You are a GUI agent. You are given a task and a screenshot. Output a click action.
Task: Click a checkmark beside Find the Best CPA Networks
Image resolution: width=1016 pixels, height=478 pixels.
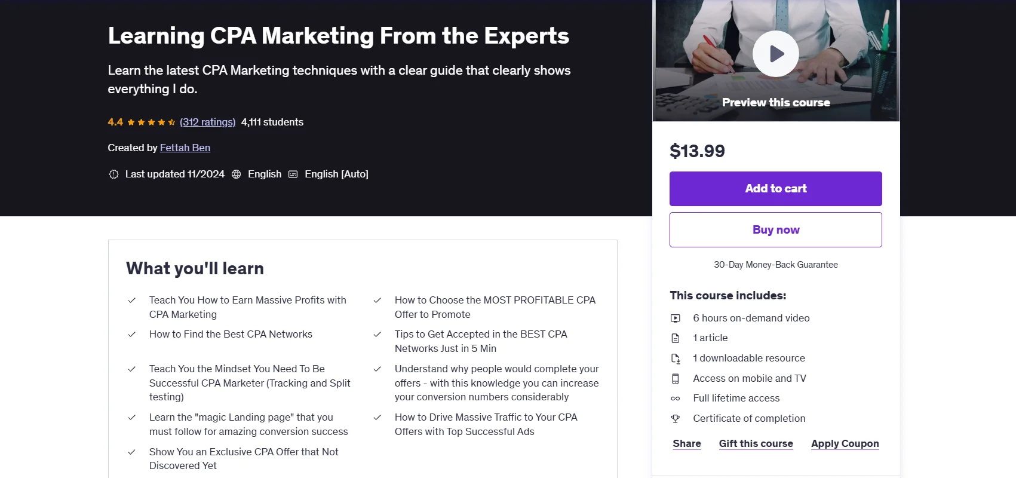click(x=132, y=334)
